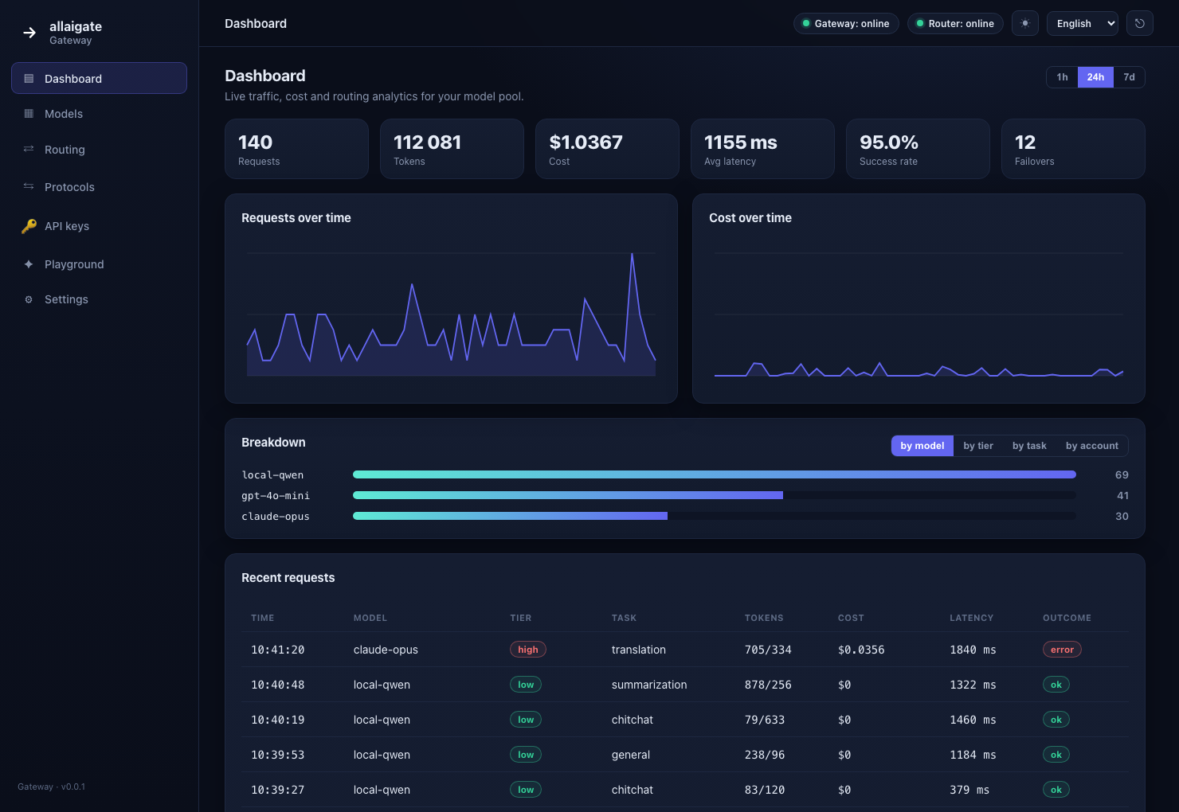Screen dimensions: 1179x812
Task: Open the Settings page
Action: pyautogui.click(x=99, y=299)
